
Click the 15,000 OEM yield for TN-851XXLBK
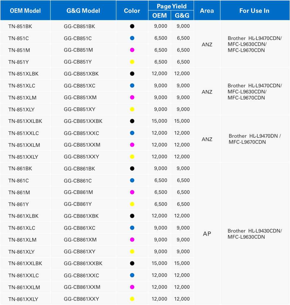[159, 121]
